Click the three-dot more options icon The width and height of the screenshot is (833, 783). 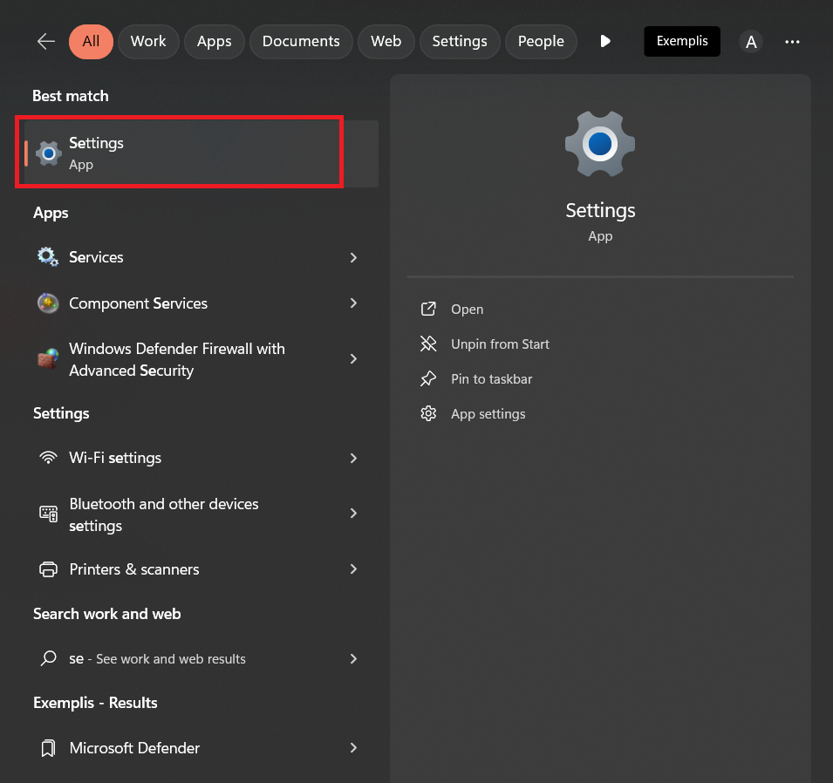(792, 42)
